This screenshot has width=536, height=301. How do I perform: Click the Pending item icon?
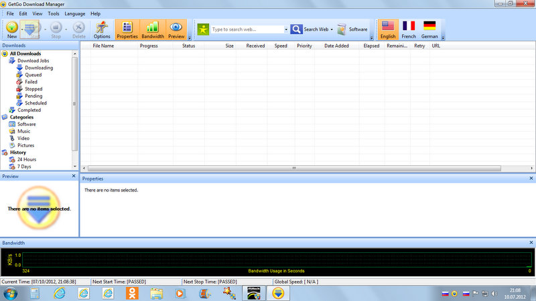19,96
